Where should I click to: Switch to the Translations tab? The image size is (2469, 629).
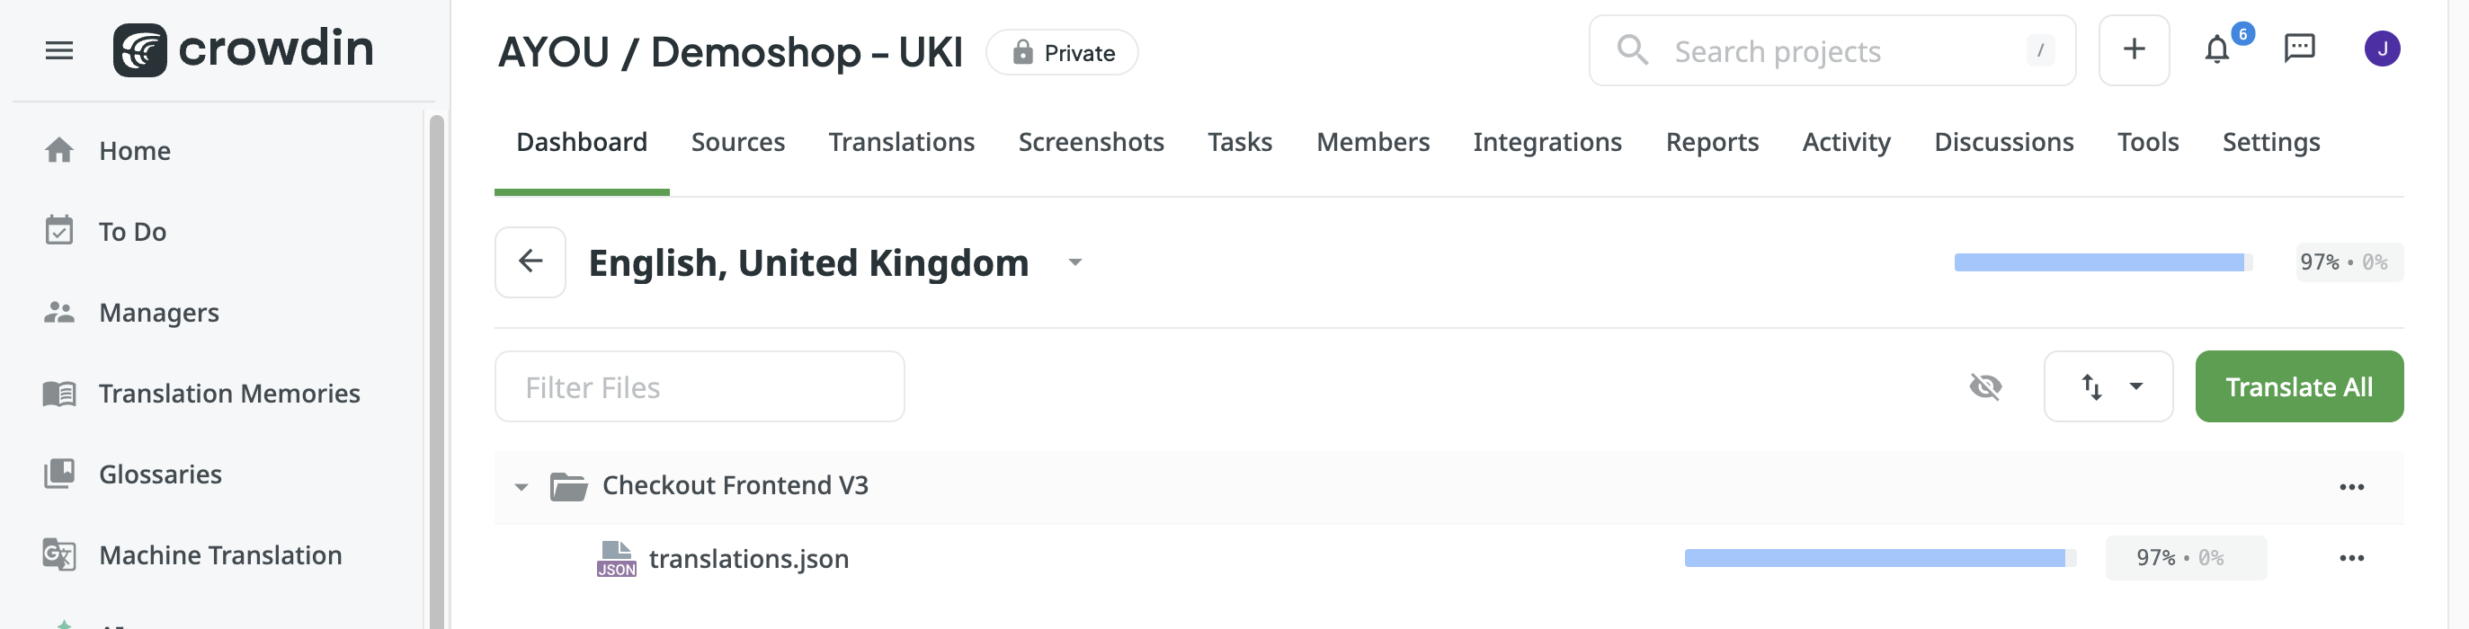901,143
